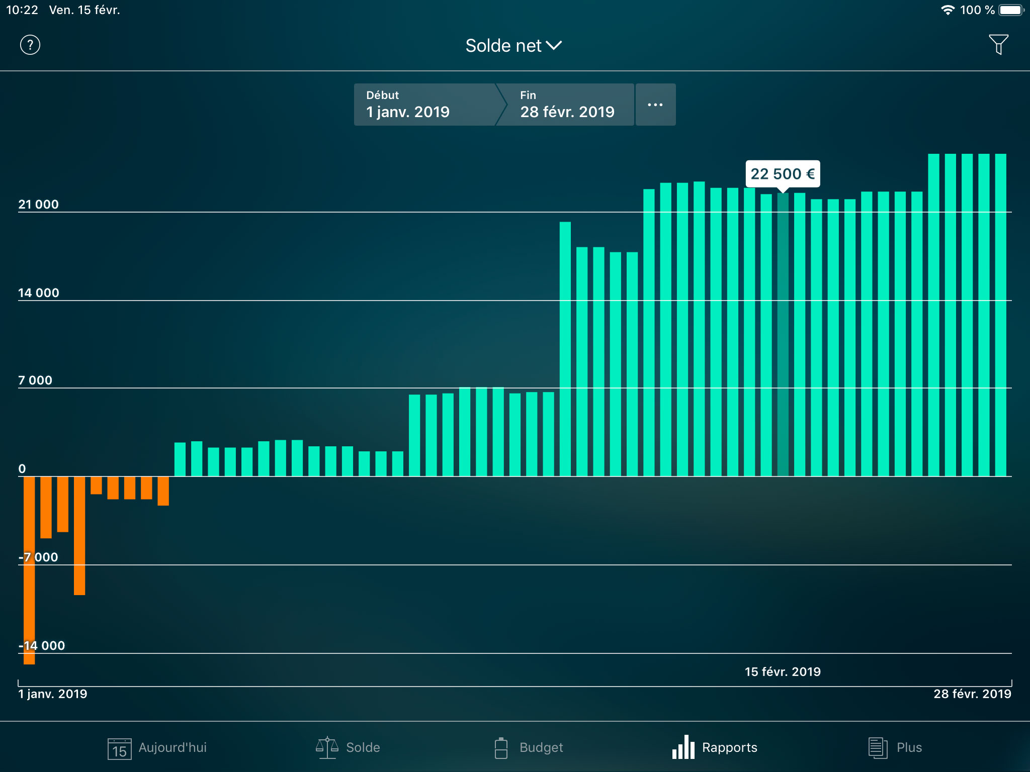The image size is (1030, 772).
Task: Open the filter icon top right
Action: pyautogui.click(x=999, y=45)
